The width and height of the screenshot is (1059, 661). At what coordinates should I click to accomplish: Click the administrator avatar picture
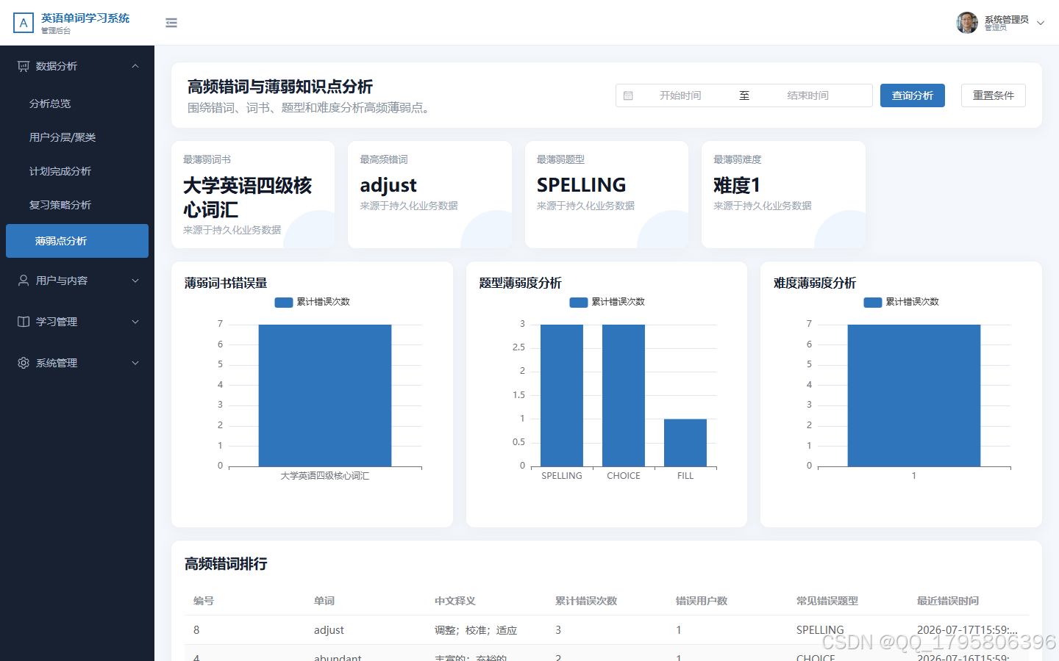(967, 23)
